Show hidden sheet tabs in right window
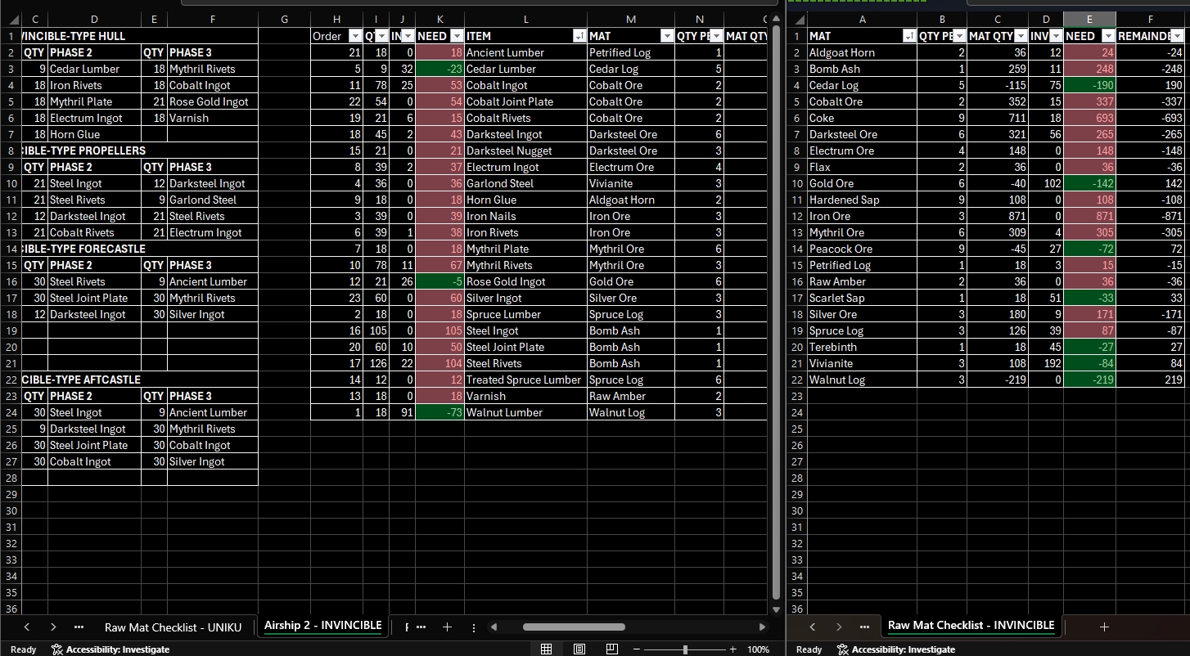This screenshot has width=1190, height=656. point(864,627)
